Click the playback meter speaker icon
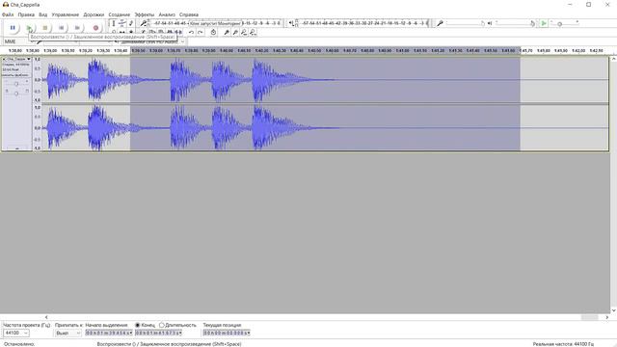 [291, 23]
